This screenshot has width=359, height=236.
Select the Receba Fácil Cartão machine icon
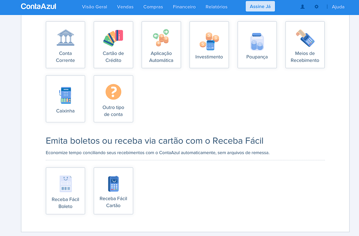(x=113, y=184)
